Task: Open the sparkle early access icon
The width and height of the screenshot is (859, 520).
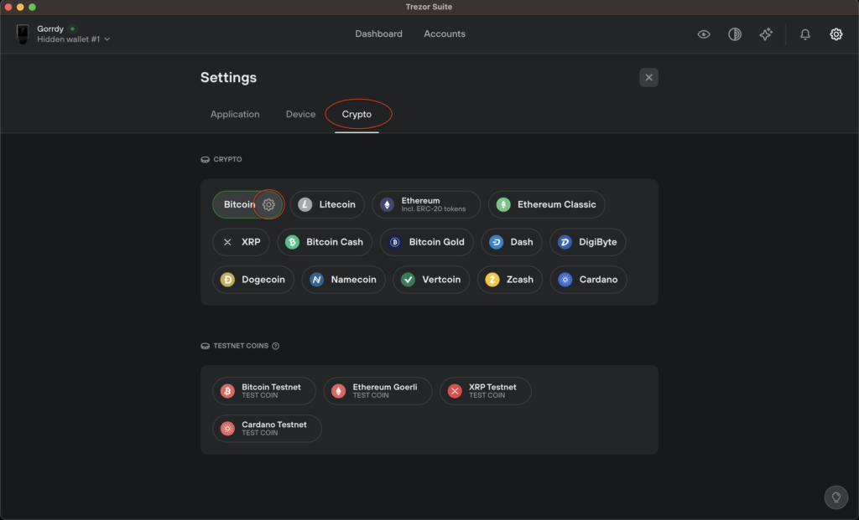Action: pyautogui.click(x=766, y=34)
